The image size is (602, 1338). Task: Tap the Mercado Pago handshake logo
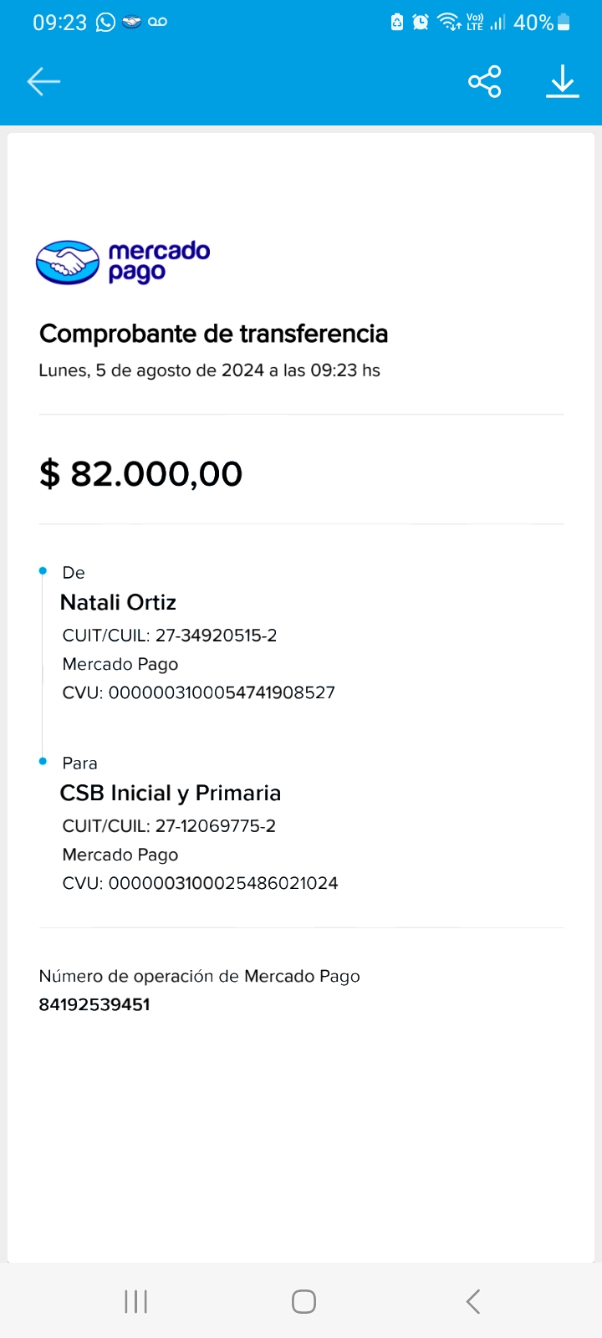(x=68, y=263)
